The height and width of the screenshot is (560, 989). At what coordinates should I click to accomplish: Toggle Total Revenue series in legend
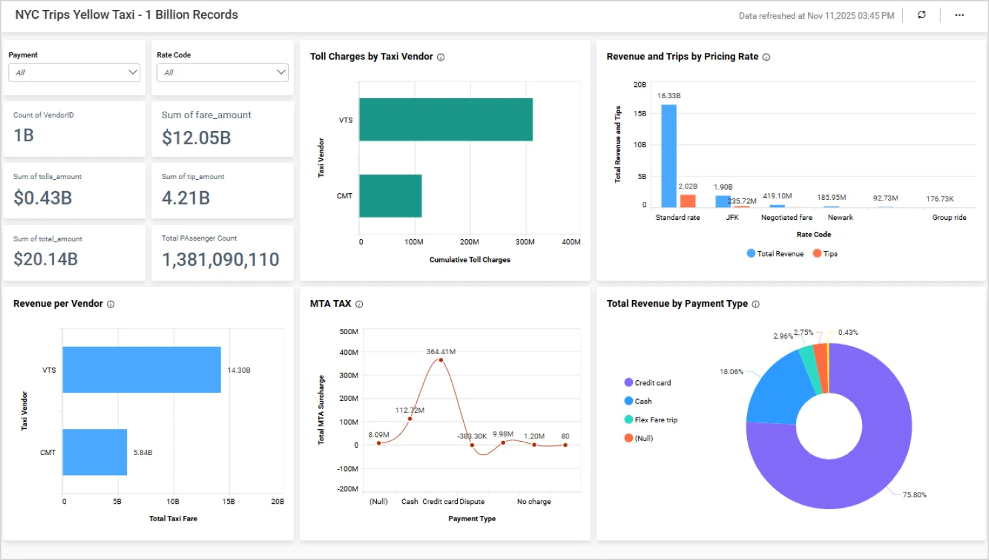click(775, 254)
